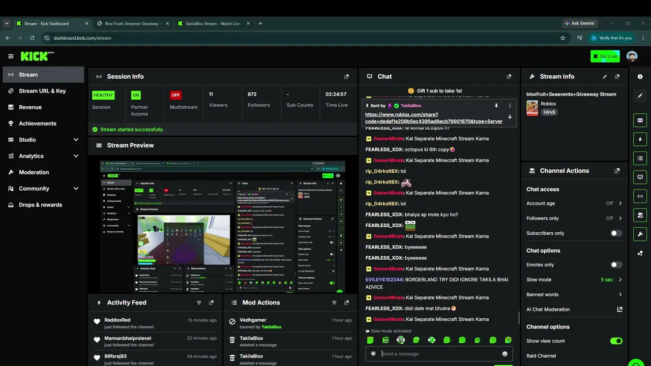Toggle mod actions list icon in right rail
This screenshot has height=366, width=651.
pyautogui.click(x=640, y=158)
